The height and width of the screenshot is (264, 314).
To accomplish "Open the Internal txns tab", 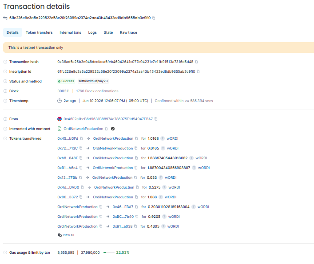I will (70, 32).
